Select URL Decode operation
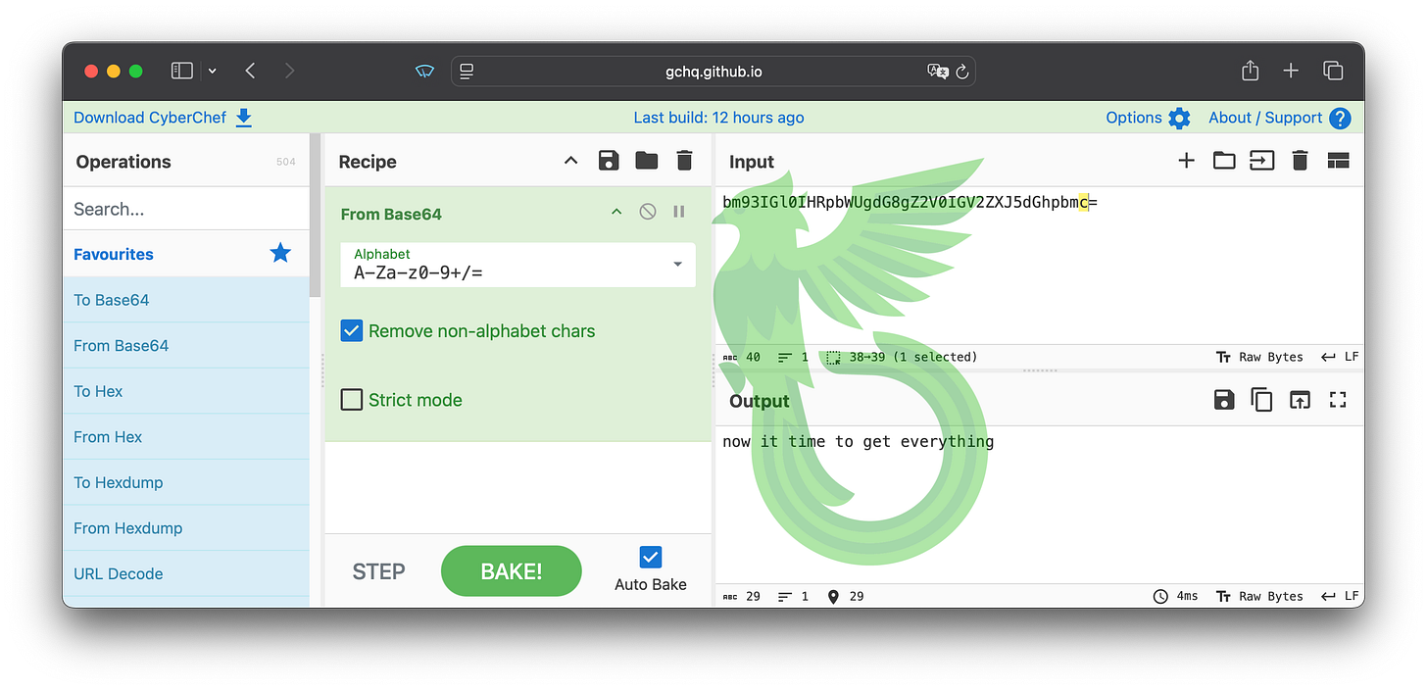This screenshot has height=690, width=1427. 186,573
